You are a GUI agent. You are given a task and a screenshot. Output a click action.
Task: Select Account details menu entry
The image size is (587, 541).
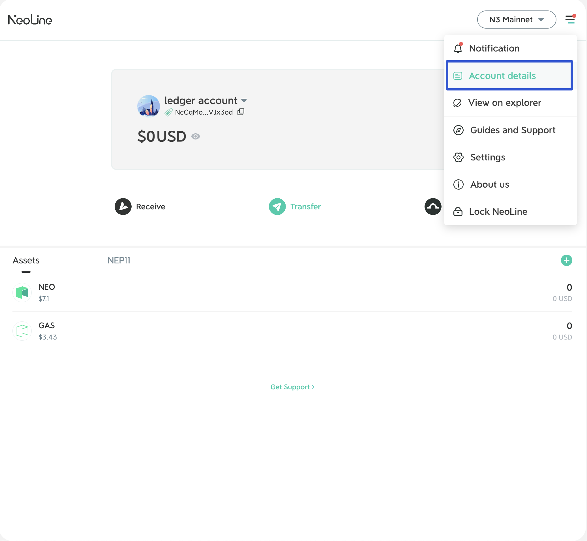[502, 76]
